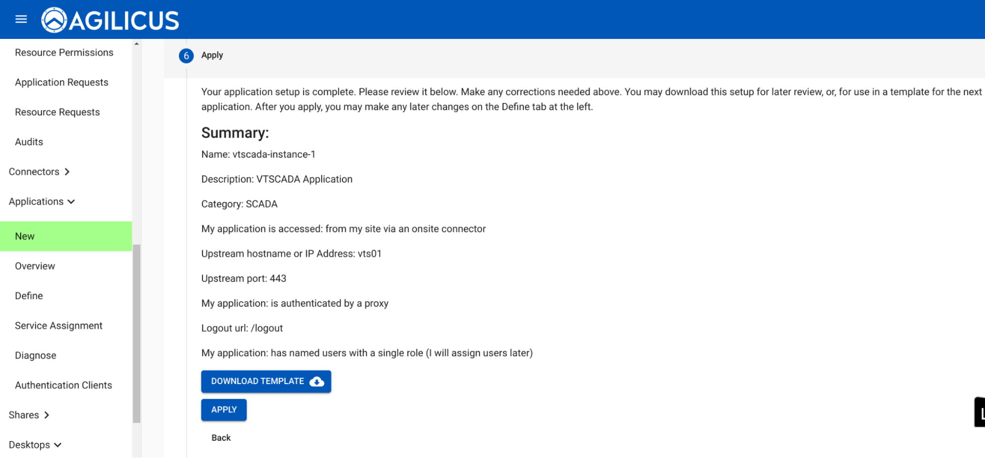Collapse the Applications menu section
Viewport: 985px width, 458px height.
coord(42,201)
